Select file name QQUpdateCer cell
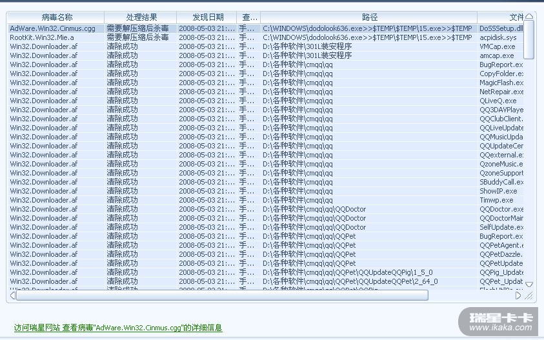The width and height of the screenshot is (544, 340). click(x=501, y=146)
